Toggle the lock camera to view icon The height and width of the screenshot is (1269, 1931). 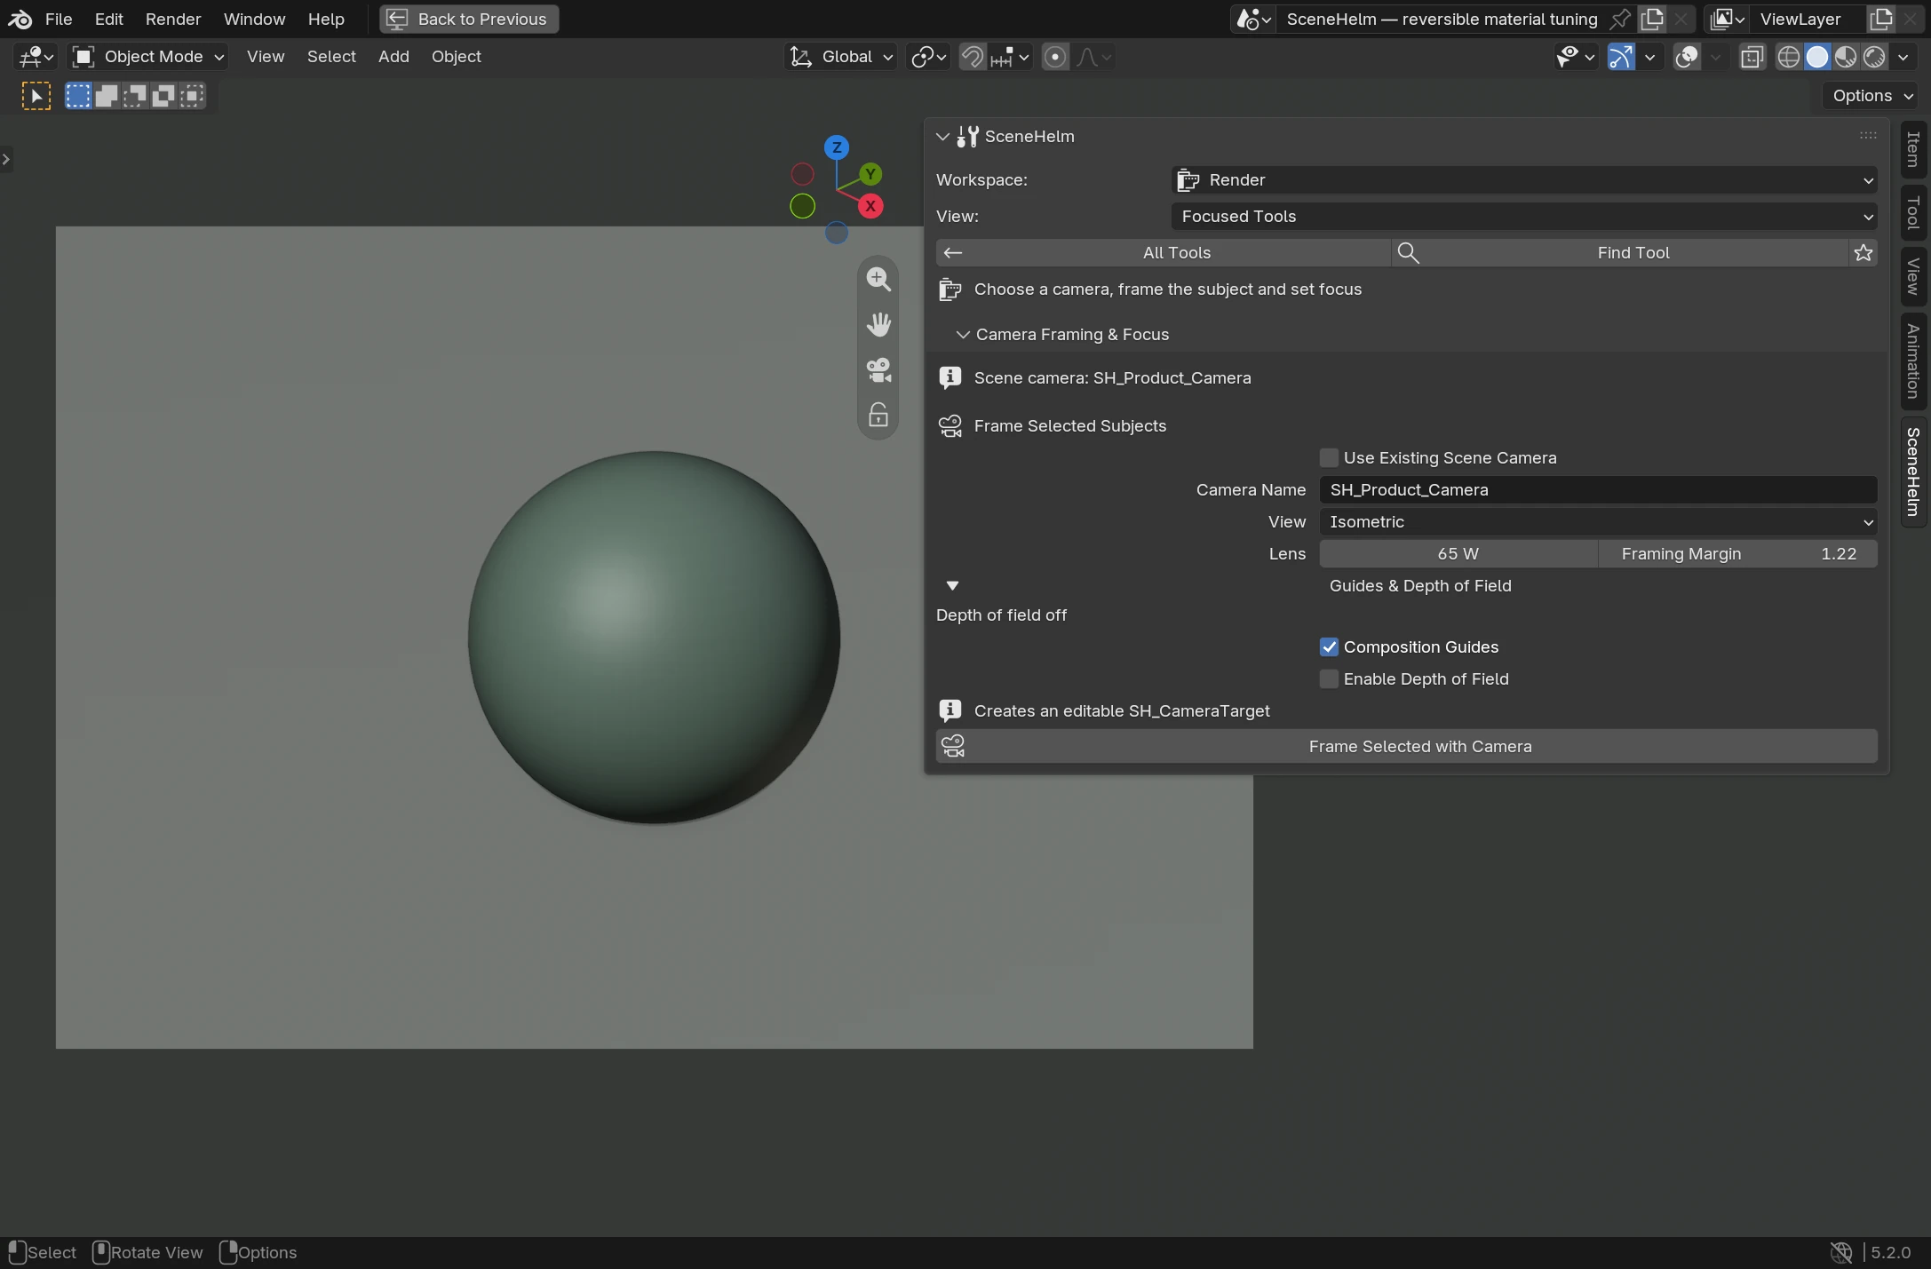coord(878,415)
